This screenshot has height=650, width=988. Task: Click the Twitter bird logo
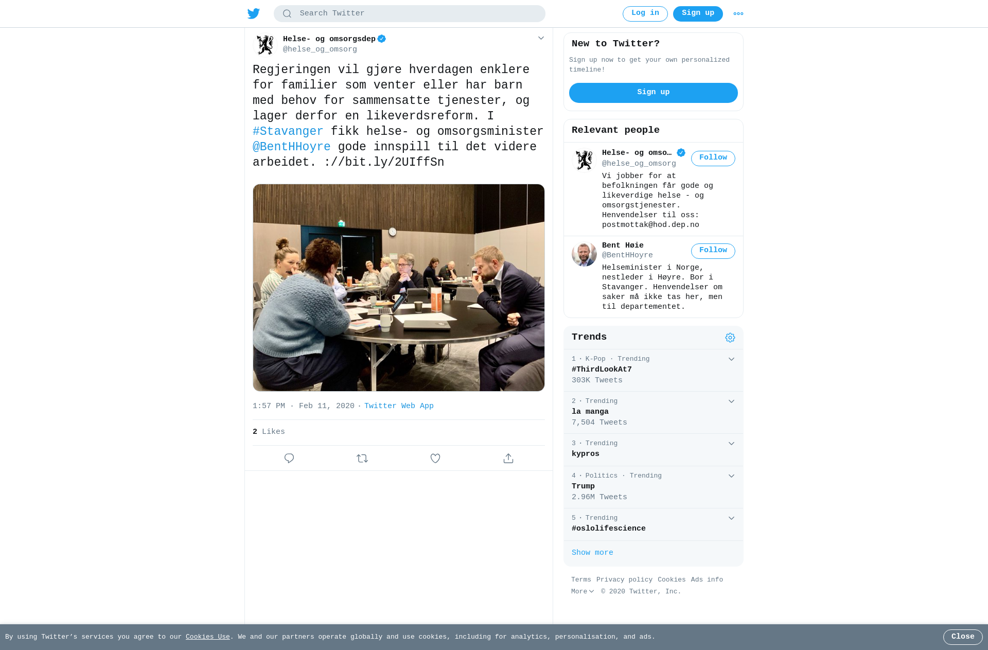[x=254, y=13]
